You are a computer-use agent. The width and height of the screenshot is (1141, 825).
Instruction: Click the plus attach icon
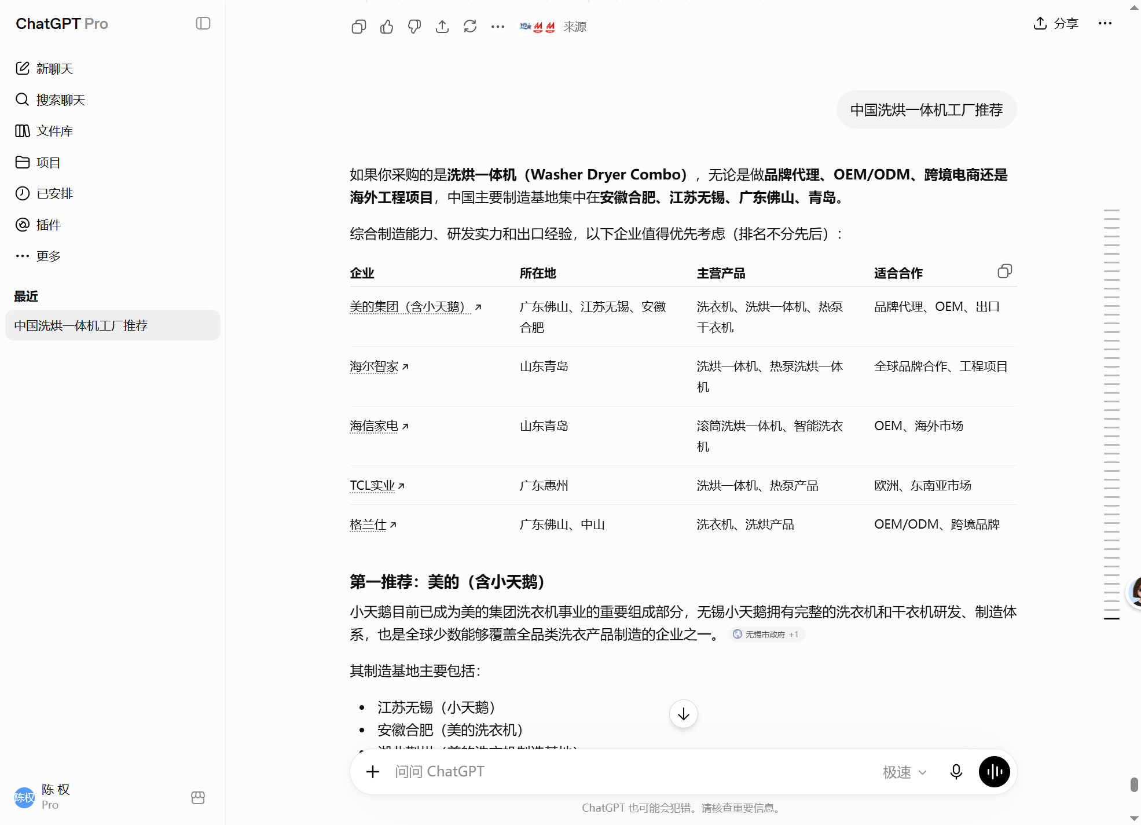point(373,772)
